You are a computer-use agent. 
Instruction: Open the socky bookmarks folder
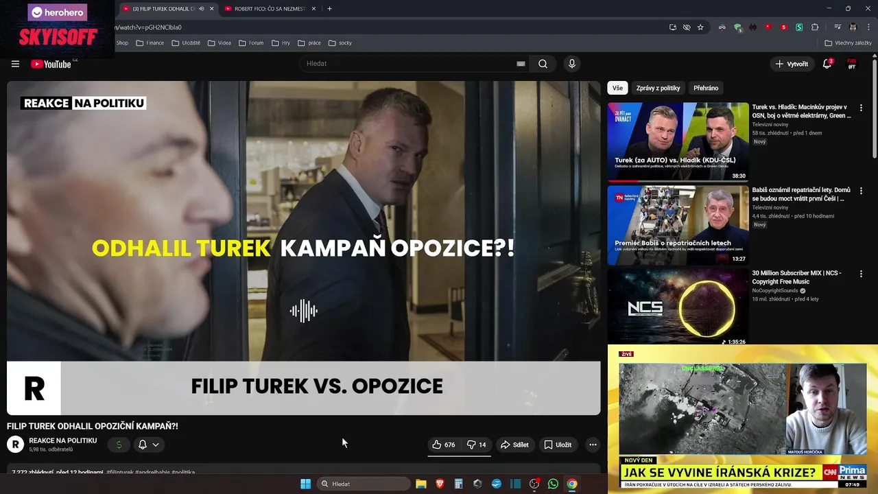(x=340, y=43)
